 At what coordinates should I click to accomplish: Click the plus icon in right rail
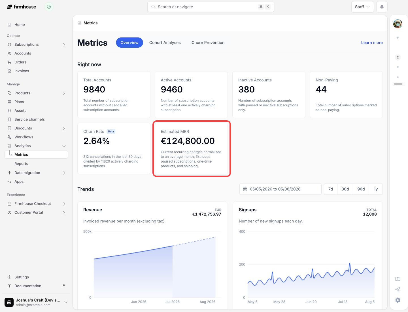pos(398,38)
